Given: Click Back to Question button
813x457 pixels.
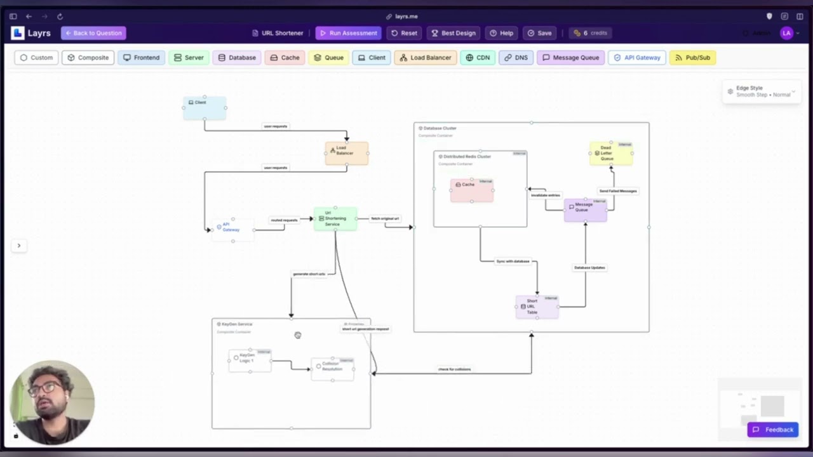Looking at the screenshot, I should (93, 33).
